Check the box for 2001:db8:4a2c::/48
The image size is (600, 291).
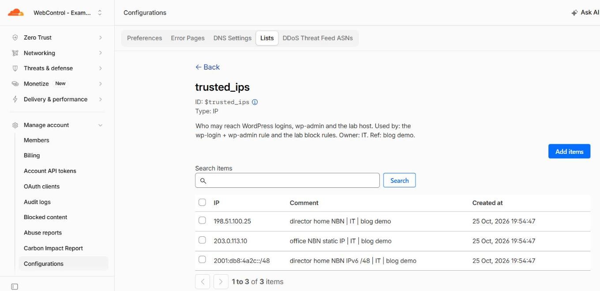click(202, 260)
